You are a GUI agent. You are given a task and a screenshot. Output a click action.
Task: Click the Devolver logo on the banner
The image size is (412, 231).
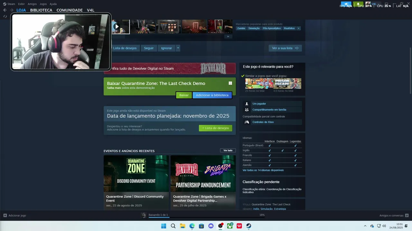coord(213,68)
